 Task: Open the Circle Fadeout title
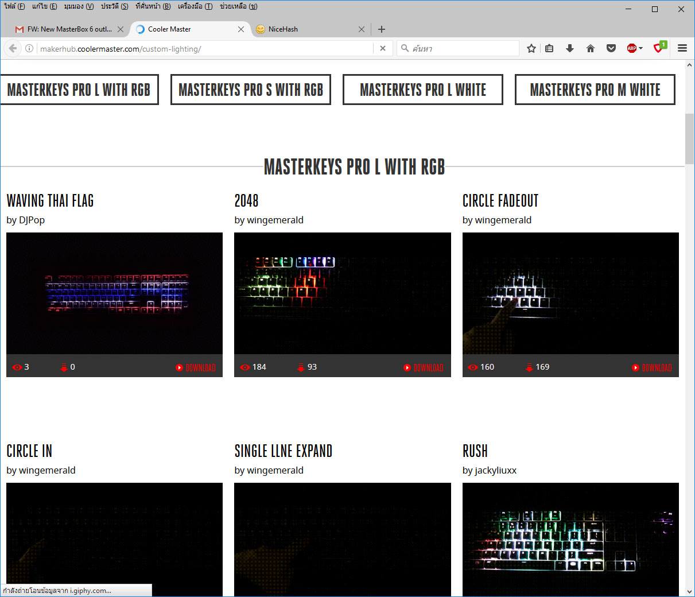(500, 201)
